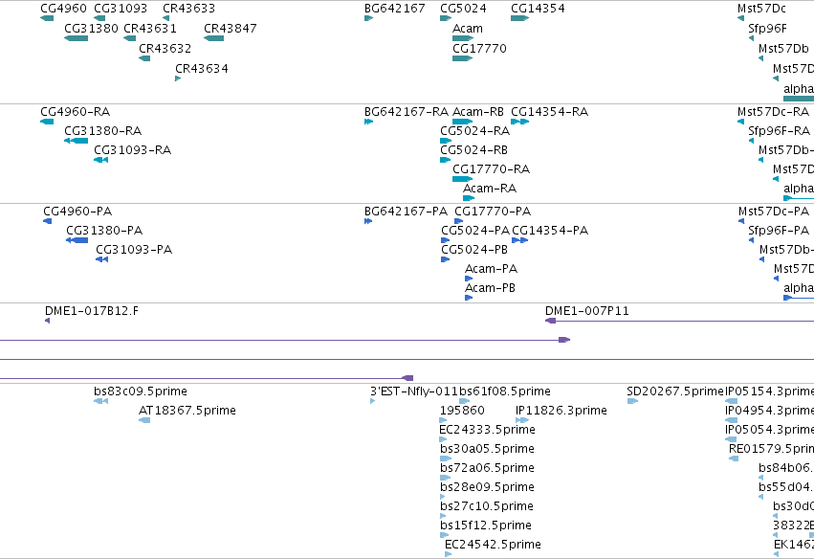Click the transcript bar under CG17770-RA
The height and width of the screenshot is (559, 814).
463,179
